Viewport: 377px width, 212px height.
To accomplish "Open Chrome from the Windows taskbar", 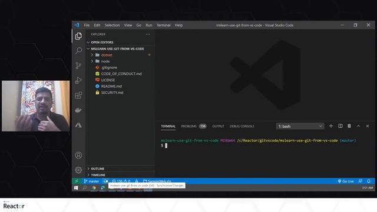I will tap(94, 188).
